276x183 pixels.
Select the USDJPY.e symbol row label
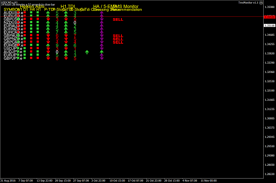tap(13, 49)
